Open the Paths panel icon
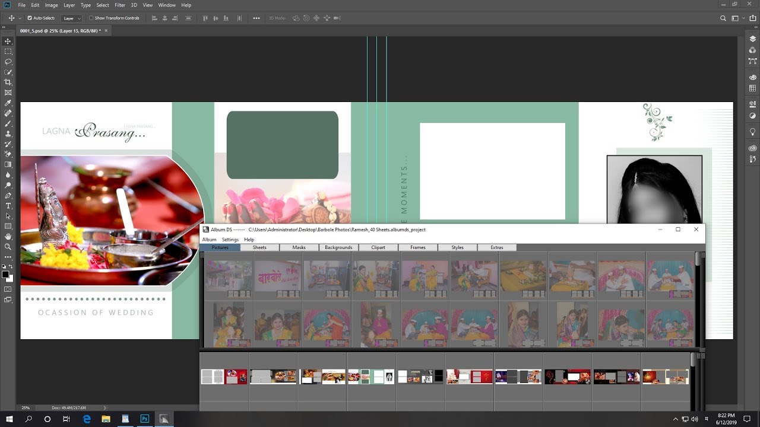 coord(753,60)
